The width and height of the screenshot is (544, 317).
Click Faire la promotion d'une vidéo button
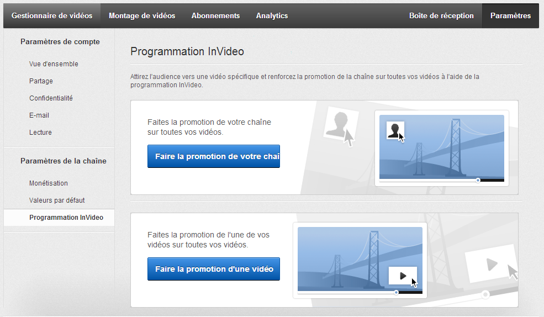click(214, 269)
